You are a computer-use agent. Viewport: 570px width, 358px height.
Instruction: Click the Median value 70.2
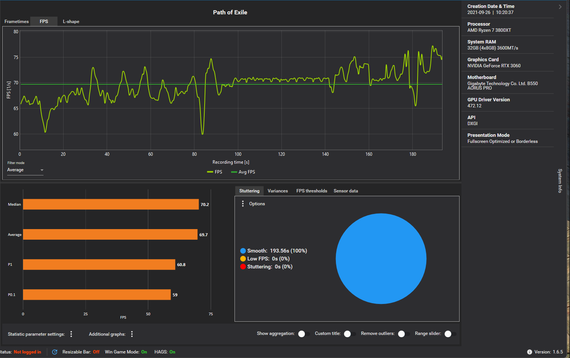point(205,205)
